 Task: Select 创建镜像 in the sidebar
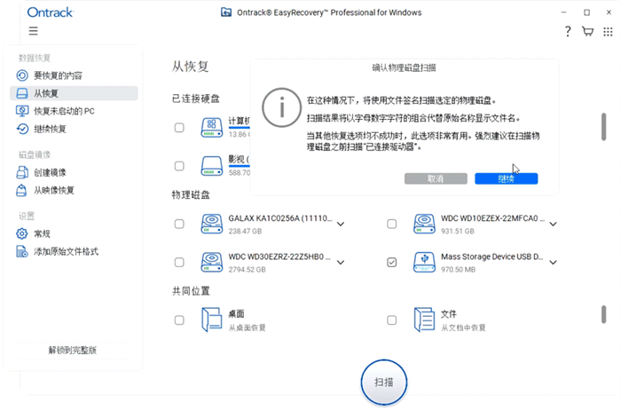pyautogui.click(x=74, y=172)
